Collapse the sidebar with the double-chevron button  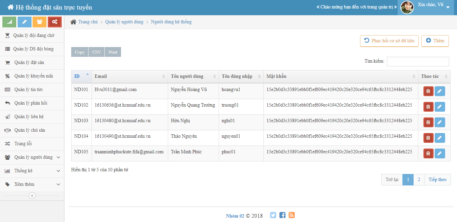tap(32, 196)
